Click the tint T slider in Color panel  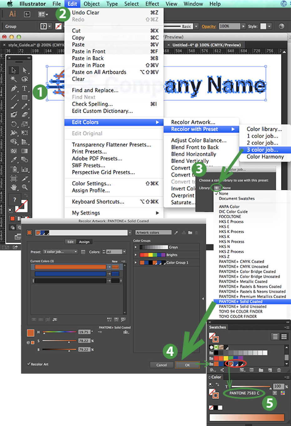pos(251,387)
